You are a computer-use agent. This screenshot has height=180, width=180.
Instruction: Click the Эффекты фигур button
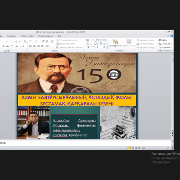(x=146, y=47)
